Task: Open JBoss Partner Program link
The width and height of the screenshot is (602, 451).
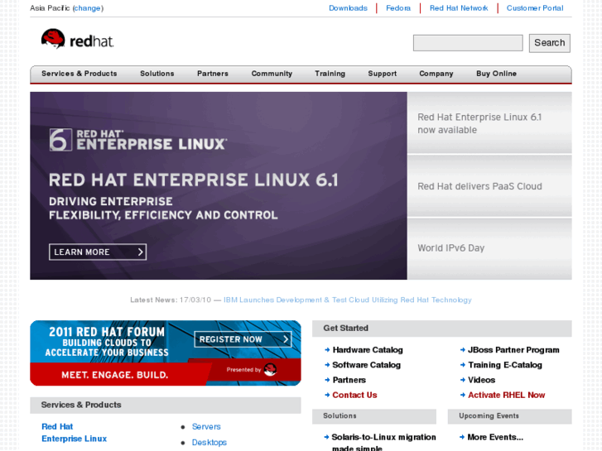Action: 513,350
